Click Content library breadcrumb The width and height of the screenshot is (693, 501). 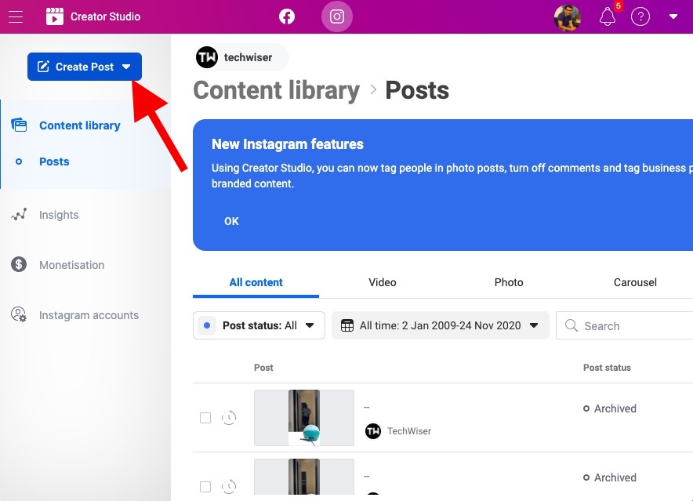(x=276, y=90)
